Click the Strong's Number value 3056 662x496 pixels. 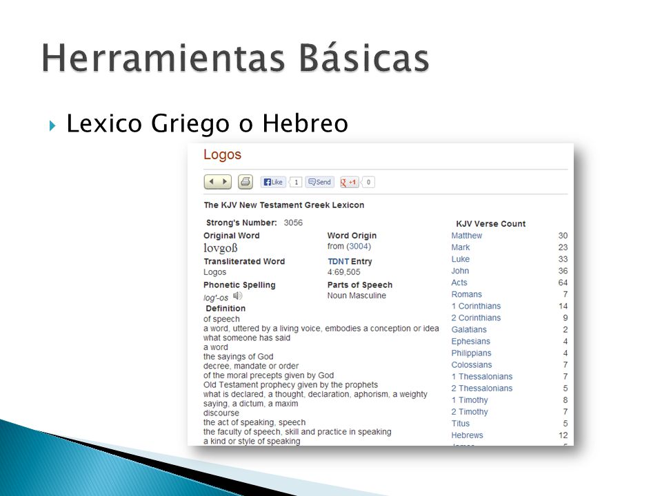(x=293, y=223)
